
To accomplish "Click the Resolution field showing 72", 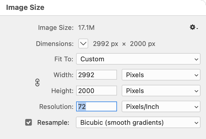I will (96, 107).
